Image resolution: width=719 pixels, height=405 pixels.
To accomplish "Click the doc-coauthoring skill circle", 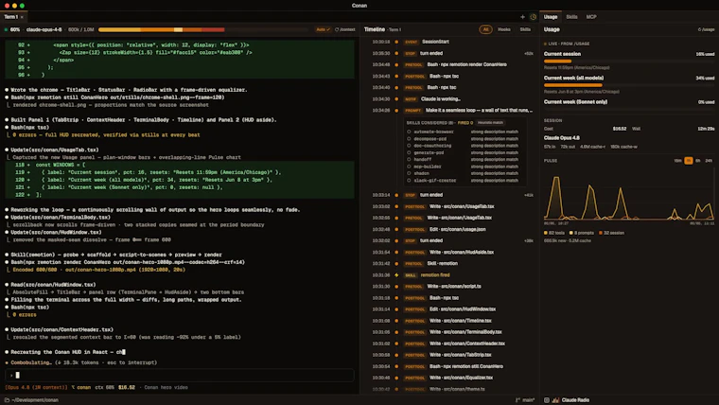I will click(409, 146).
